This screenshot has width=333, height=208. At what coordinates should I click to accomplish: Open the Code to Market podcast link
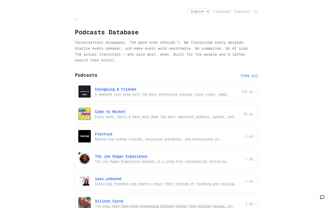pyautogui.click(x=110, y=112)
